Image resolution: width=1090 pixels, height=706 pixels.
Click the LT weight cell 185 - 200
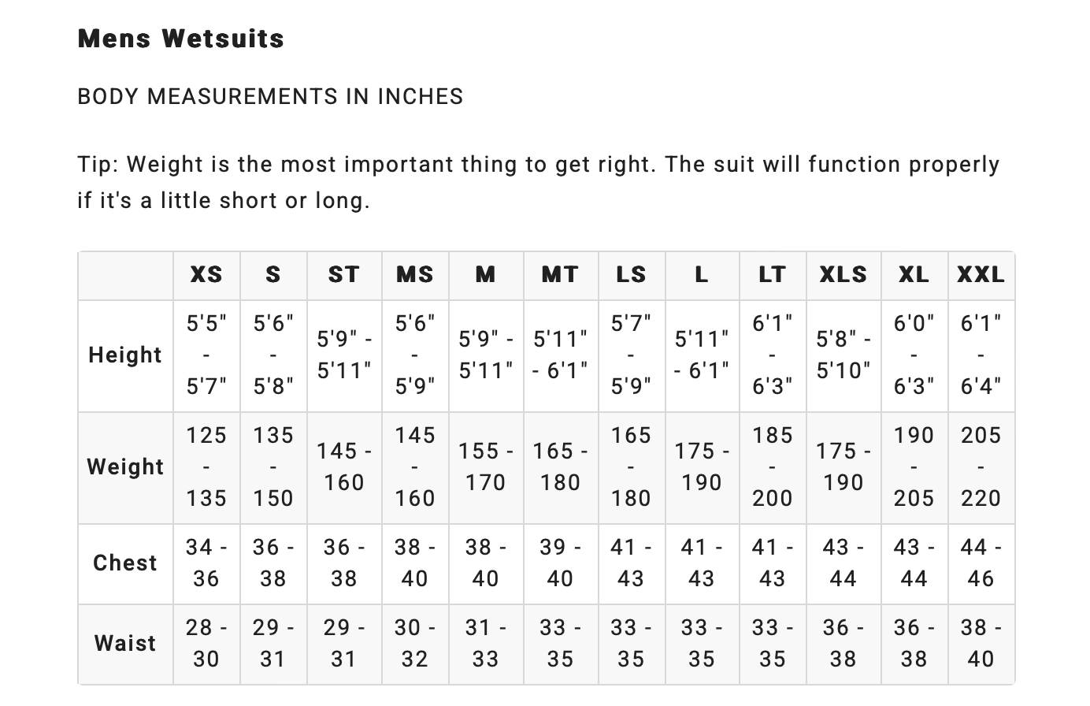[773, 467]
